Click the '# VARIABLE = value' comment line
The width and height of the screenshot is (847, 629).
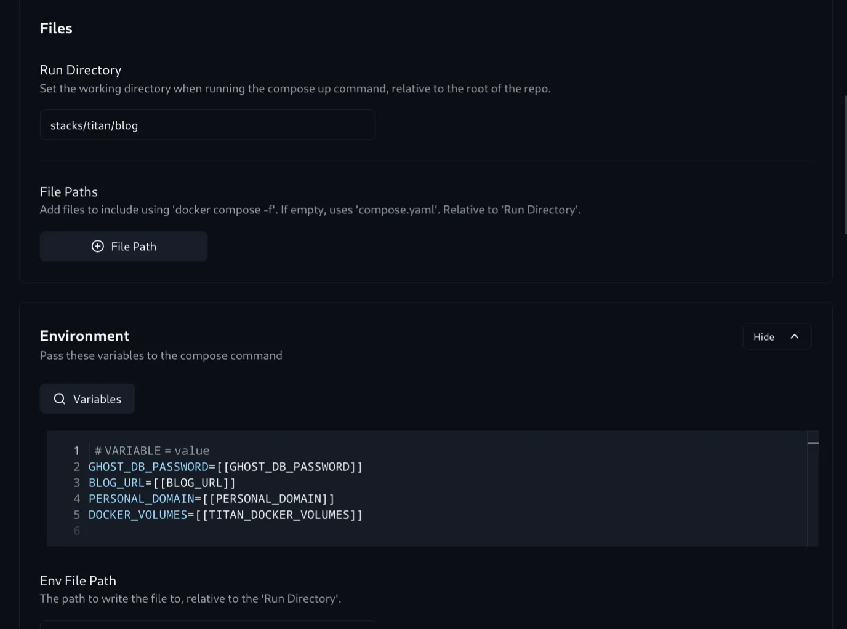[x=152, y=451]
